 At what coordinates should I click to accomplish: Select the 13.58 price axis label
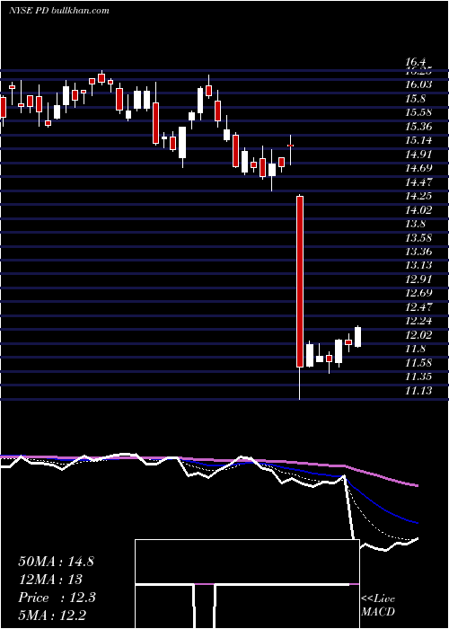(x=418, y=237)
